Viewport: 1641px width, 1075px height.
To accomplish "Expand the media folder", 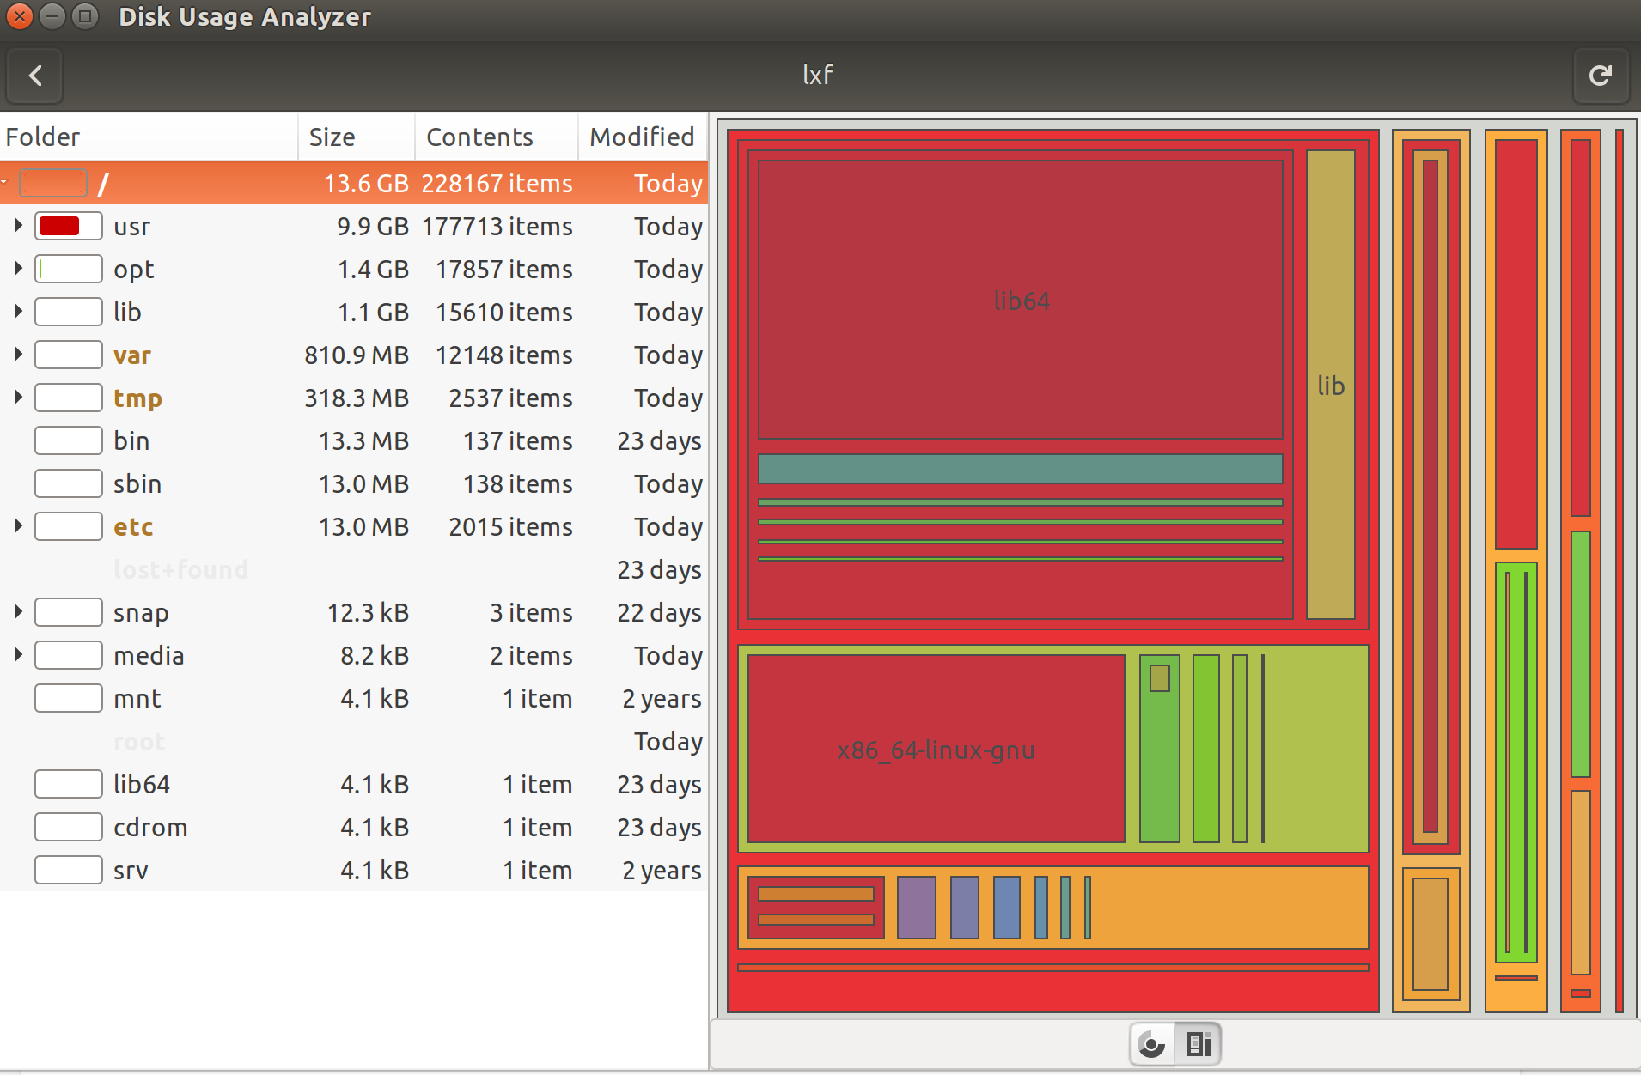I will coord(18,655).
